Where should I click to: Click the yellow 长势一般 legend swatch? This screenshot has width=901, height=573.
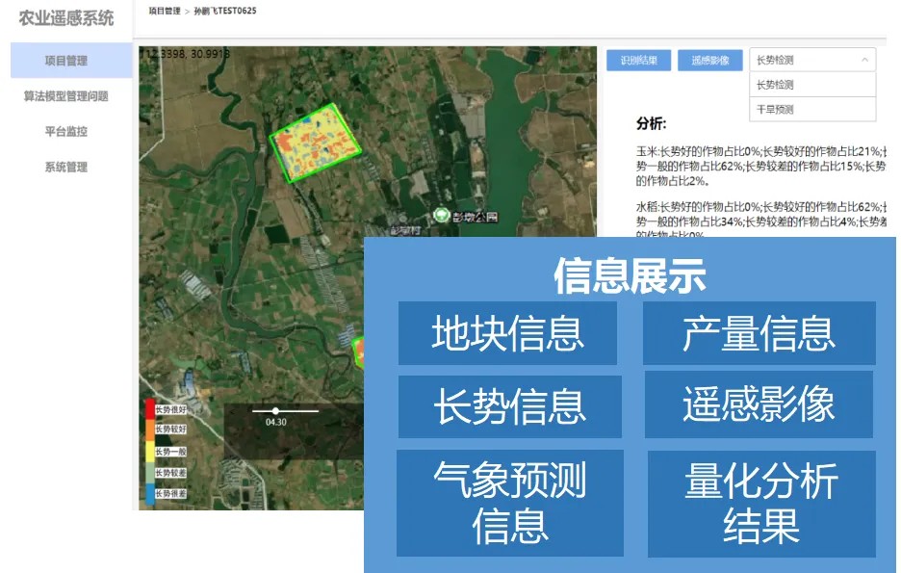148,451
